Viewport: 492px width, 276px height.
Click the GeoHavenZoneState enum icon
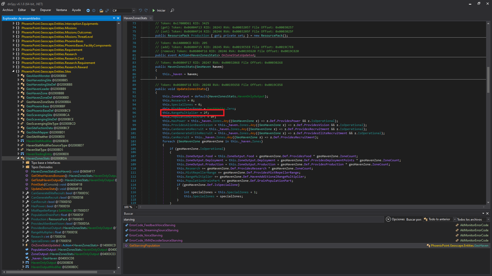tap(23, 102)
